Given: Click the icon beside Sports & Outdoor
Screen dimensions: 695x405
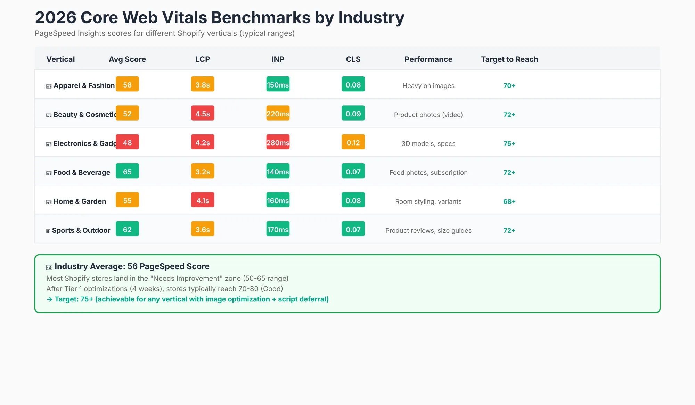Looking at the screenshot, I should [x=48, y=231].
